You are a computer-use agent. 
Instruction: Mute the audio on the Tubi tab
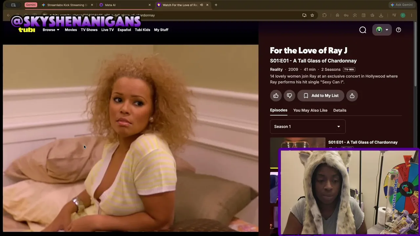click(201, 5)
